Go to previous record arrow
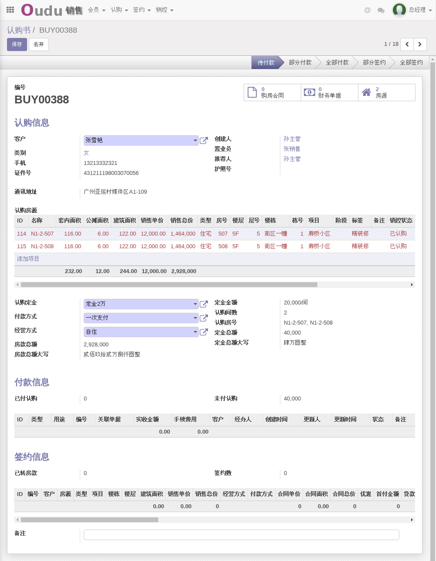The height and width of the screenshot is (561, 436). 407,44
